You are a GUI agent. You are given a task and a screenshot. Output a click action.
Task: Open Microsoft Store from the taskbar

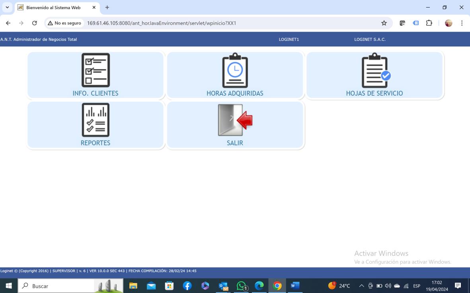tap(169, 286)
